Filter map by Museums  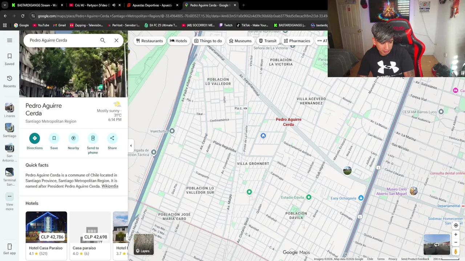point(240,41)
